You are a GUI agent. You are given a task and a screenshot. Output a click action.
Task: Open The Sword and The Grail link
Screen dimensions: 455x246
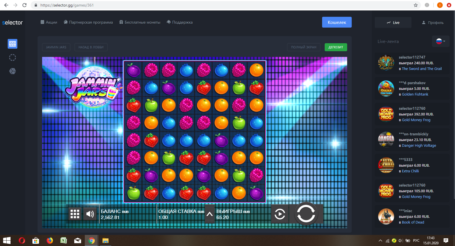422,69
